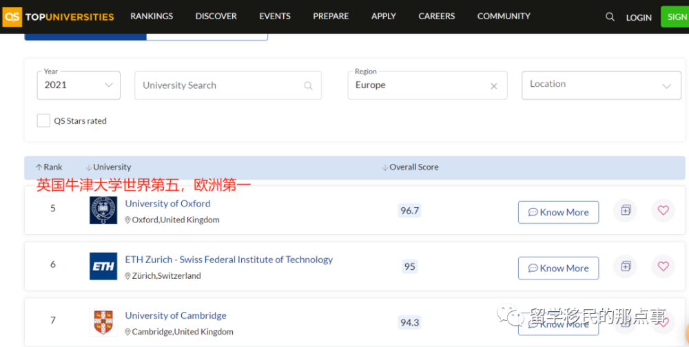Sort by University column header
Screen dimensions: 689x347
108,167
